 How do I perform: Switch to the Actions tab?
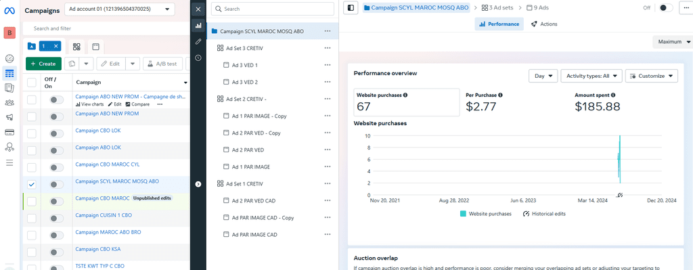545,24
